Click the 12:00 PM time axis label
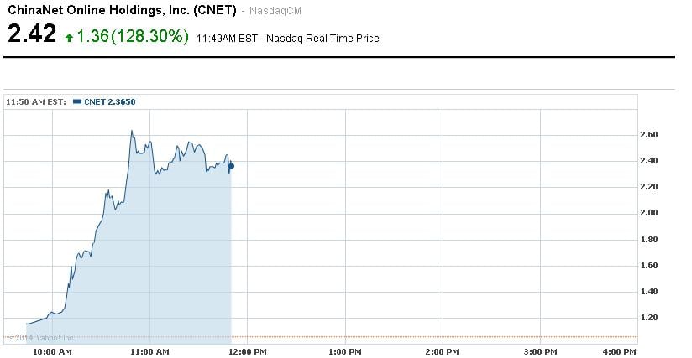Image resolution: width=692 pixels, height=358 pixels. (249, 351)
